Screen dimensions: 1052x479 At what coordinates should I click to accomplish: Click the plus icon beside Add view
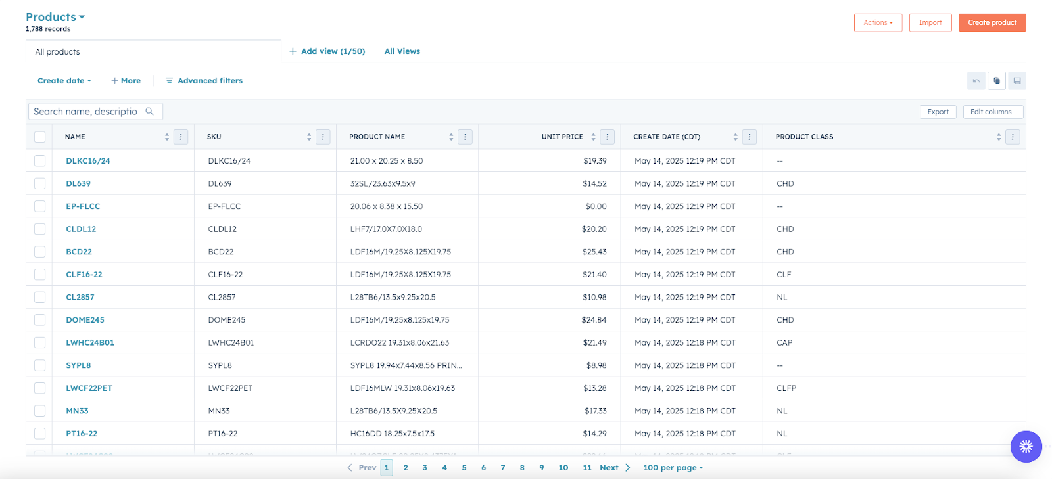click(x=293, y=51)
